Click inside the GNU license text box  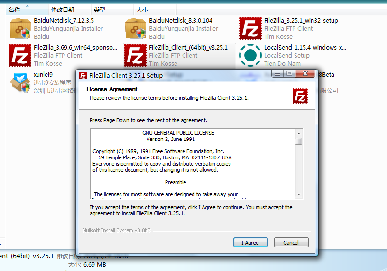point(193,164)
